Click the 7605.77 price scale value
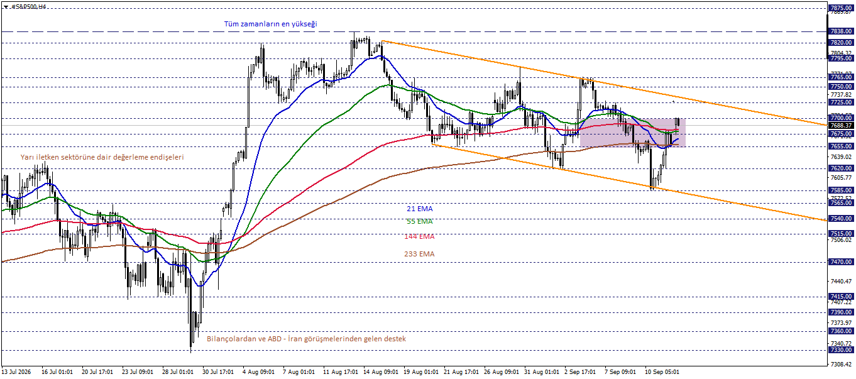Screen dimensions: 856x379 (x=841, y=178)
